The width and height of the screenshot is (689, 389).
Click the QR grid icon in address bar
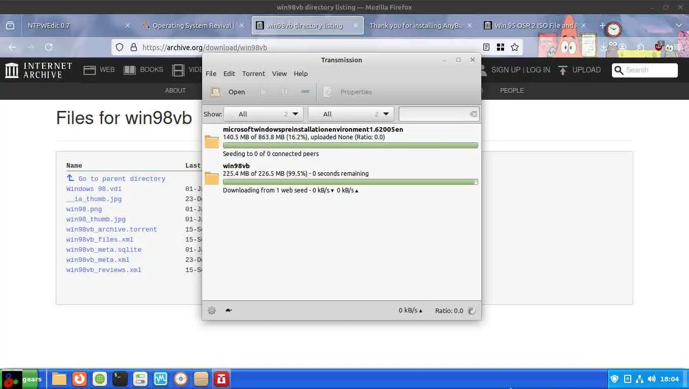pyautogui.click(x=501, y=47)
